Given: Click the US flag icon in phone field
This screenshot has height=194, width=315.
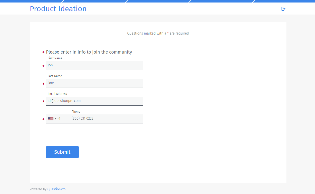Looking at the screenshot, I should point(51,119).
